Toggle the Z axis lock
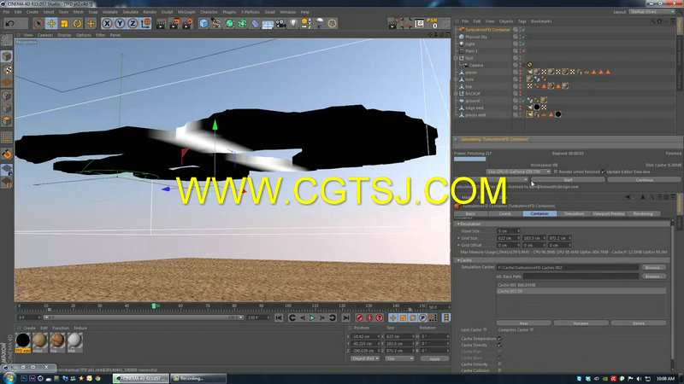Screen dimensions: 684x384 coord(133,24)
